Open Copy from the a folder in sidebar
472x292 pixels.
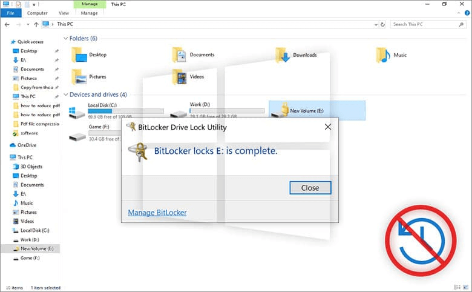[x=34, y=87]
